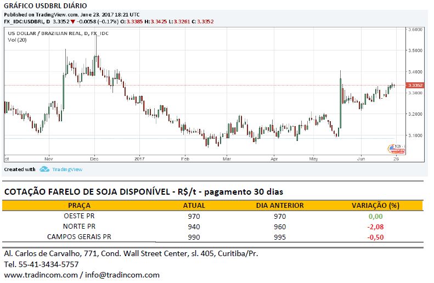Click the 'US DOLLAR / BRAZILIAN REAL, D, FX_IDC' title
The height and width of the screenshot is (283, 434).
58,33
